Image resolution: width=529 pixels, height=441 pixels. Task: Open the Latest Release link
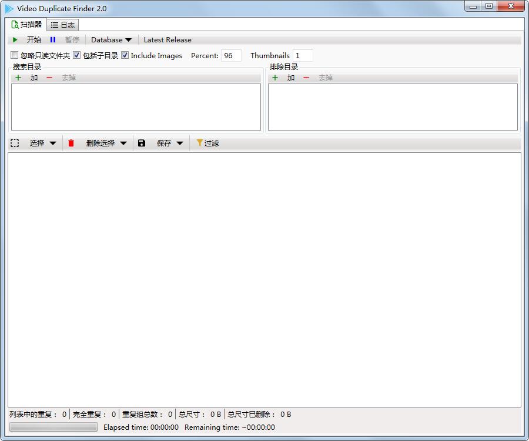coord(168,40)
